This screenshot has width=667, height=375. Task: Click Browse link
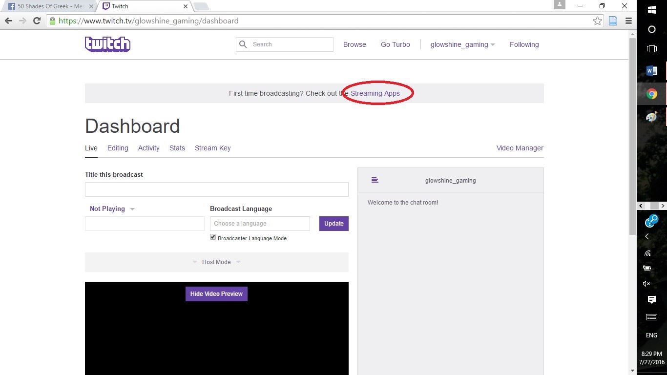pyautogui.click(x=354, y=44)
